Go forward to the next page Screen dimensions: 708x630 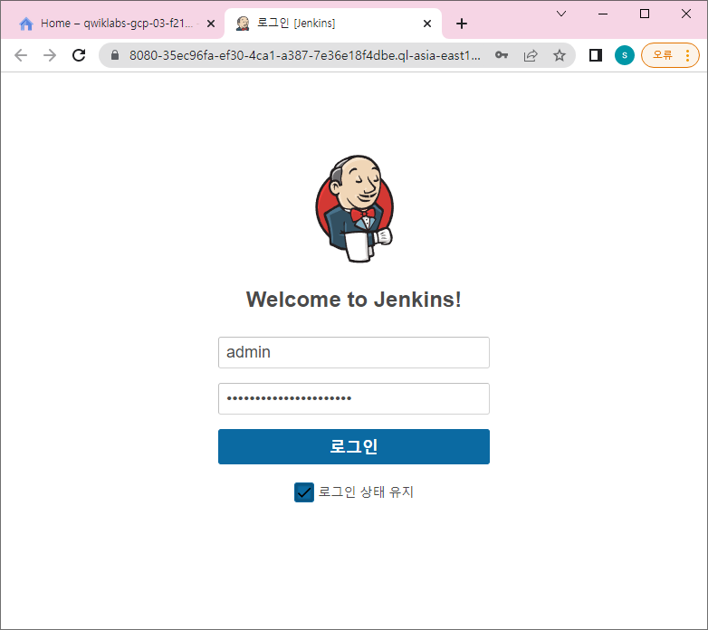(50, 55)
